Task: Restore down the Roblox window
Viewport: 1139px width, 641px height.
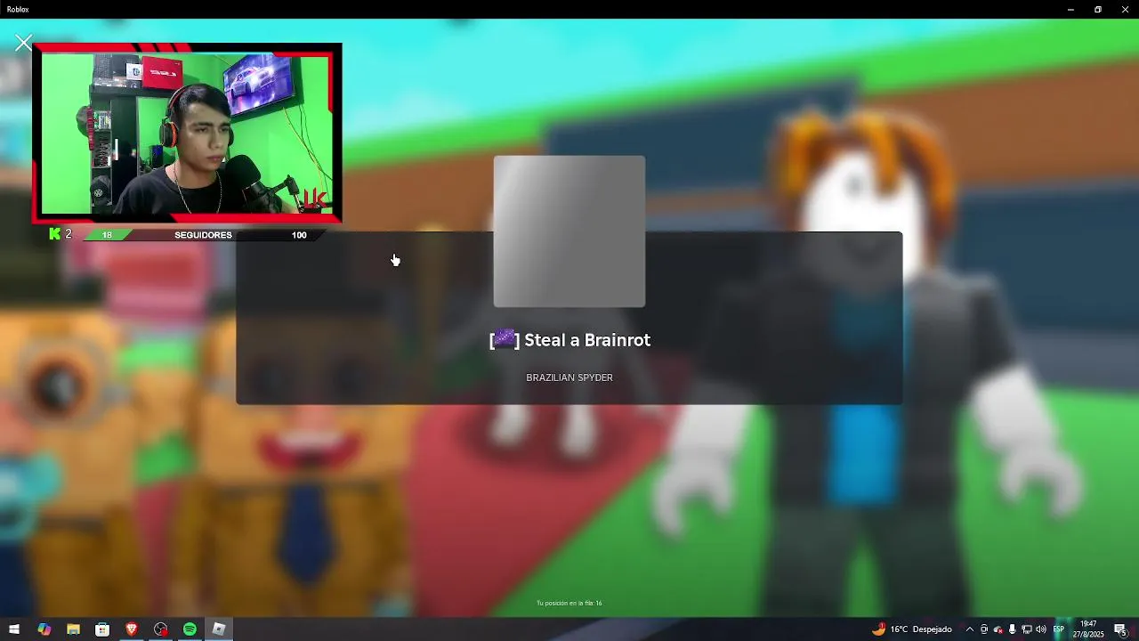Action: click(x=1097, y=9)
